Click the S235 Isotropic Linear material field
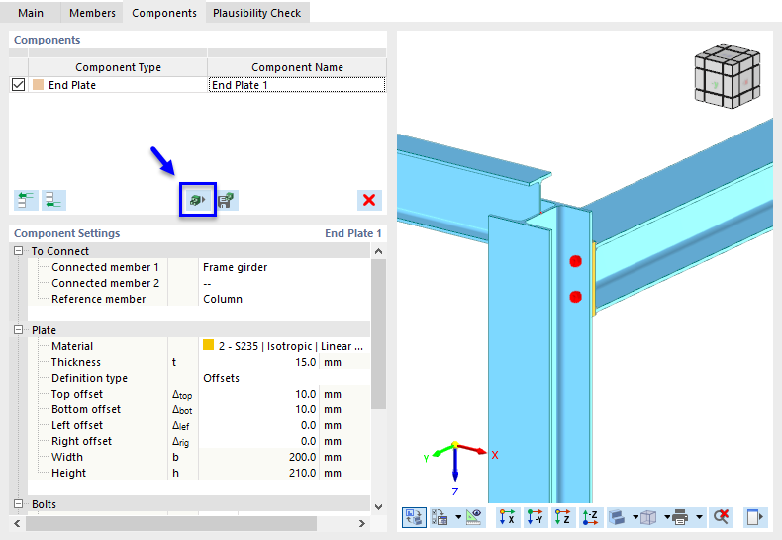782x540 pixels. pos(284,346)
